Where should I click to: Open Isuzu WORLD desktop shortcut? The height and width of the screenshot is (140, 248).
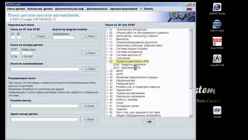[217, 43]
